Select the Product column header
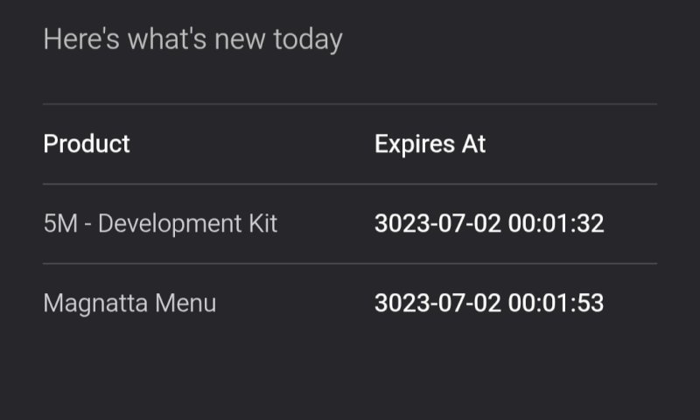The height and width of the screenshot is (420, 700). coord(87,143)
